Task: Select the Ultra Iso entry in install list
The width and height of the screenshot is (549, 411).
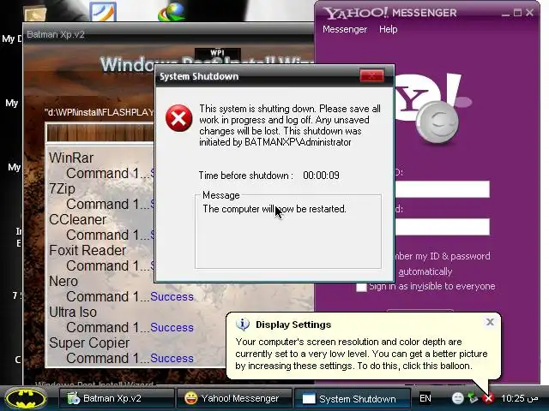Action: pyautogui.click(x=73, y=312)
